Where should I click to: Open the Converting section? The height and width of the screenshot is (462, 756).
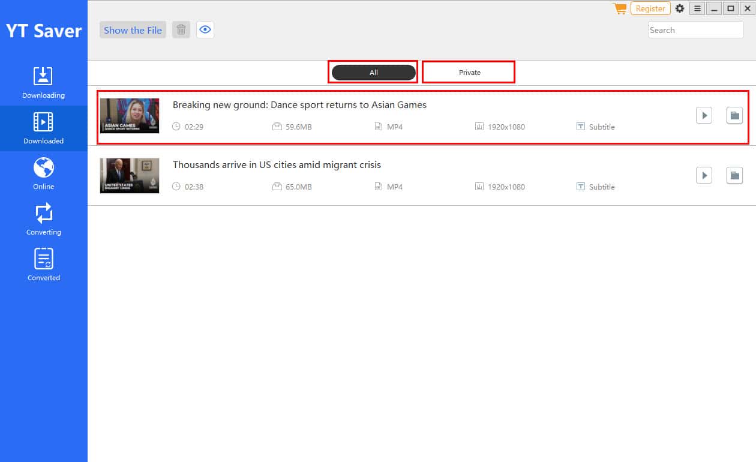tap(43, 220)
